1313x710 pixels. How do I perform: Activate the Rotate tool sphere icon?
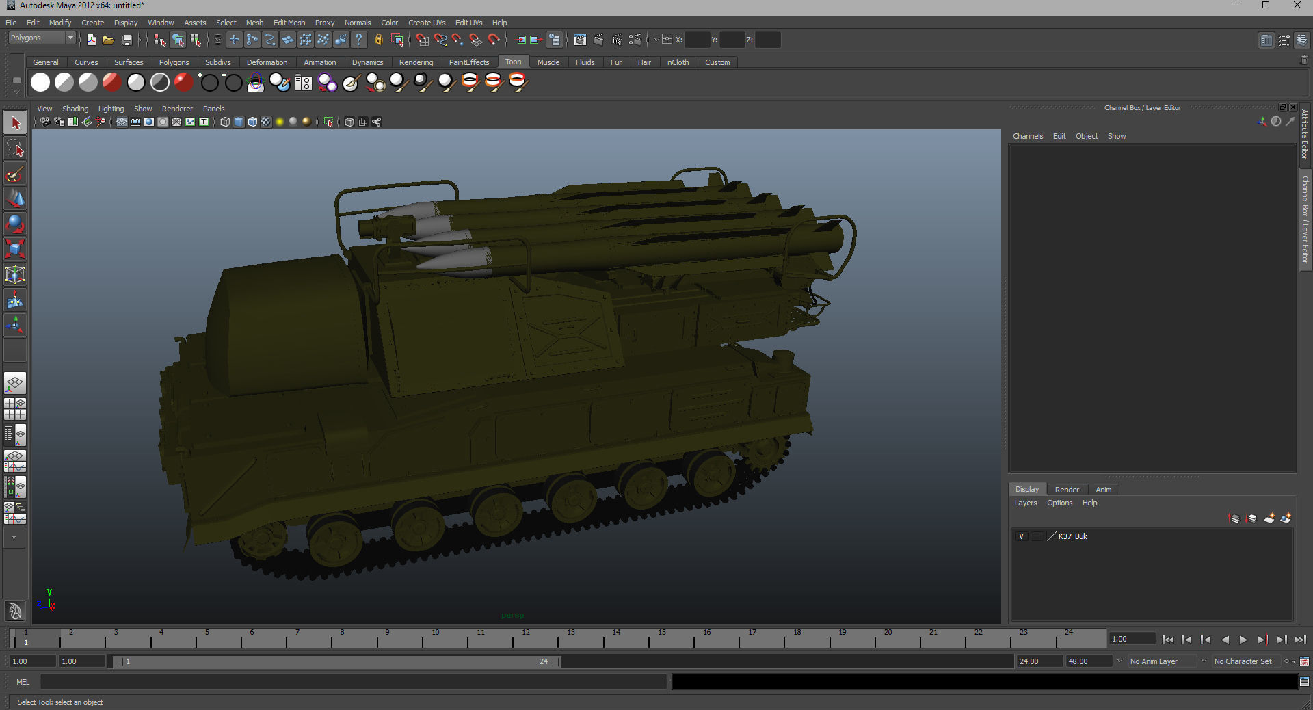pyautogui.click(x=15, y=224)
